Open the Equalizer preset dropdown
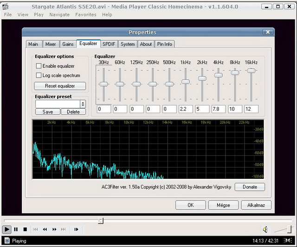Screen dimensions: 297x247 [83, 104]
